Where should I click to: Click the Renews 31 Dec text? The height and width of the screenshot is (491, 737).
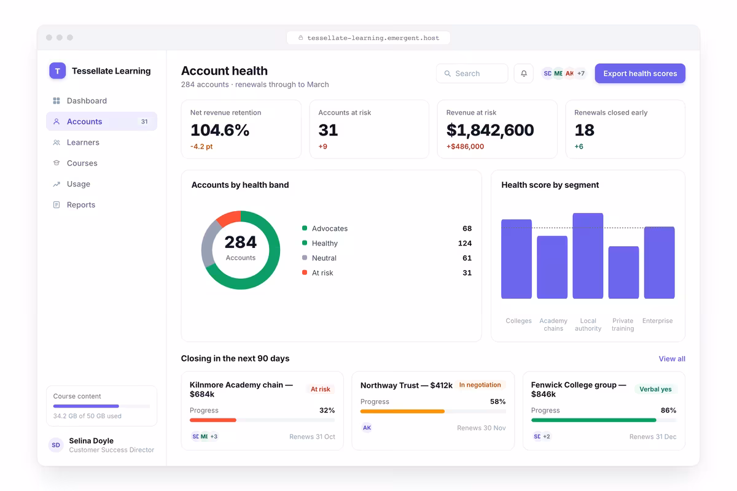click(653, 436)
